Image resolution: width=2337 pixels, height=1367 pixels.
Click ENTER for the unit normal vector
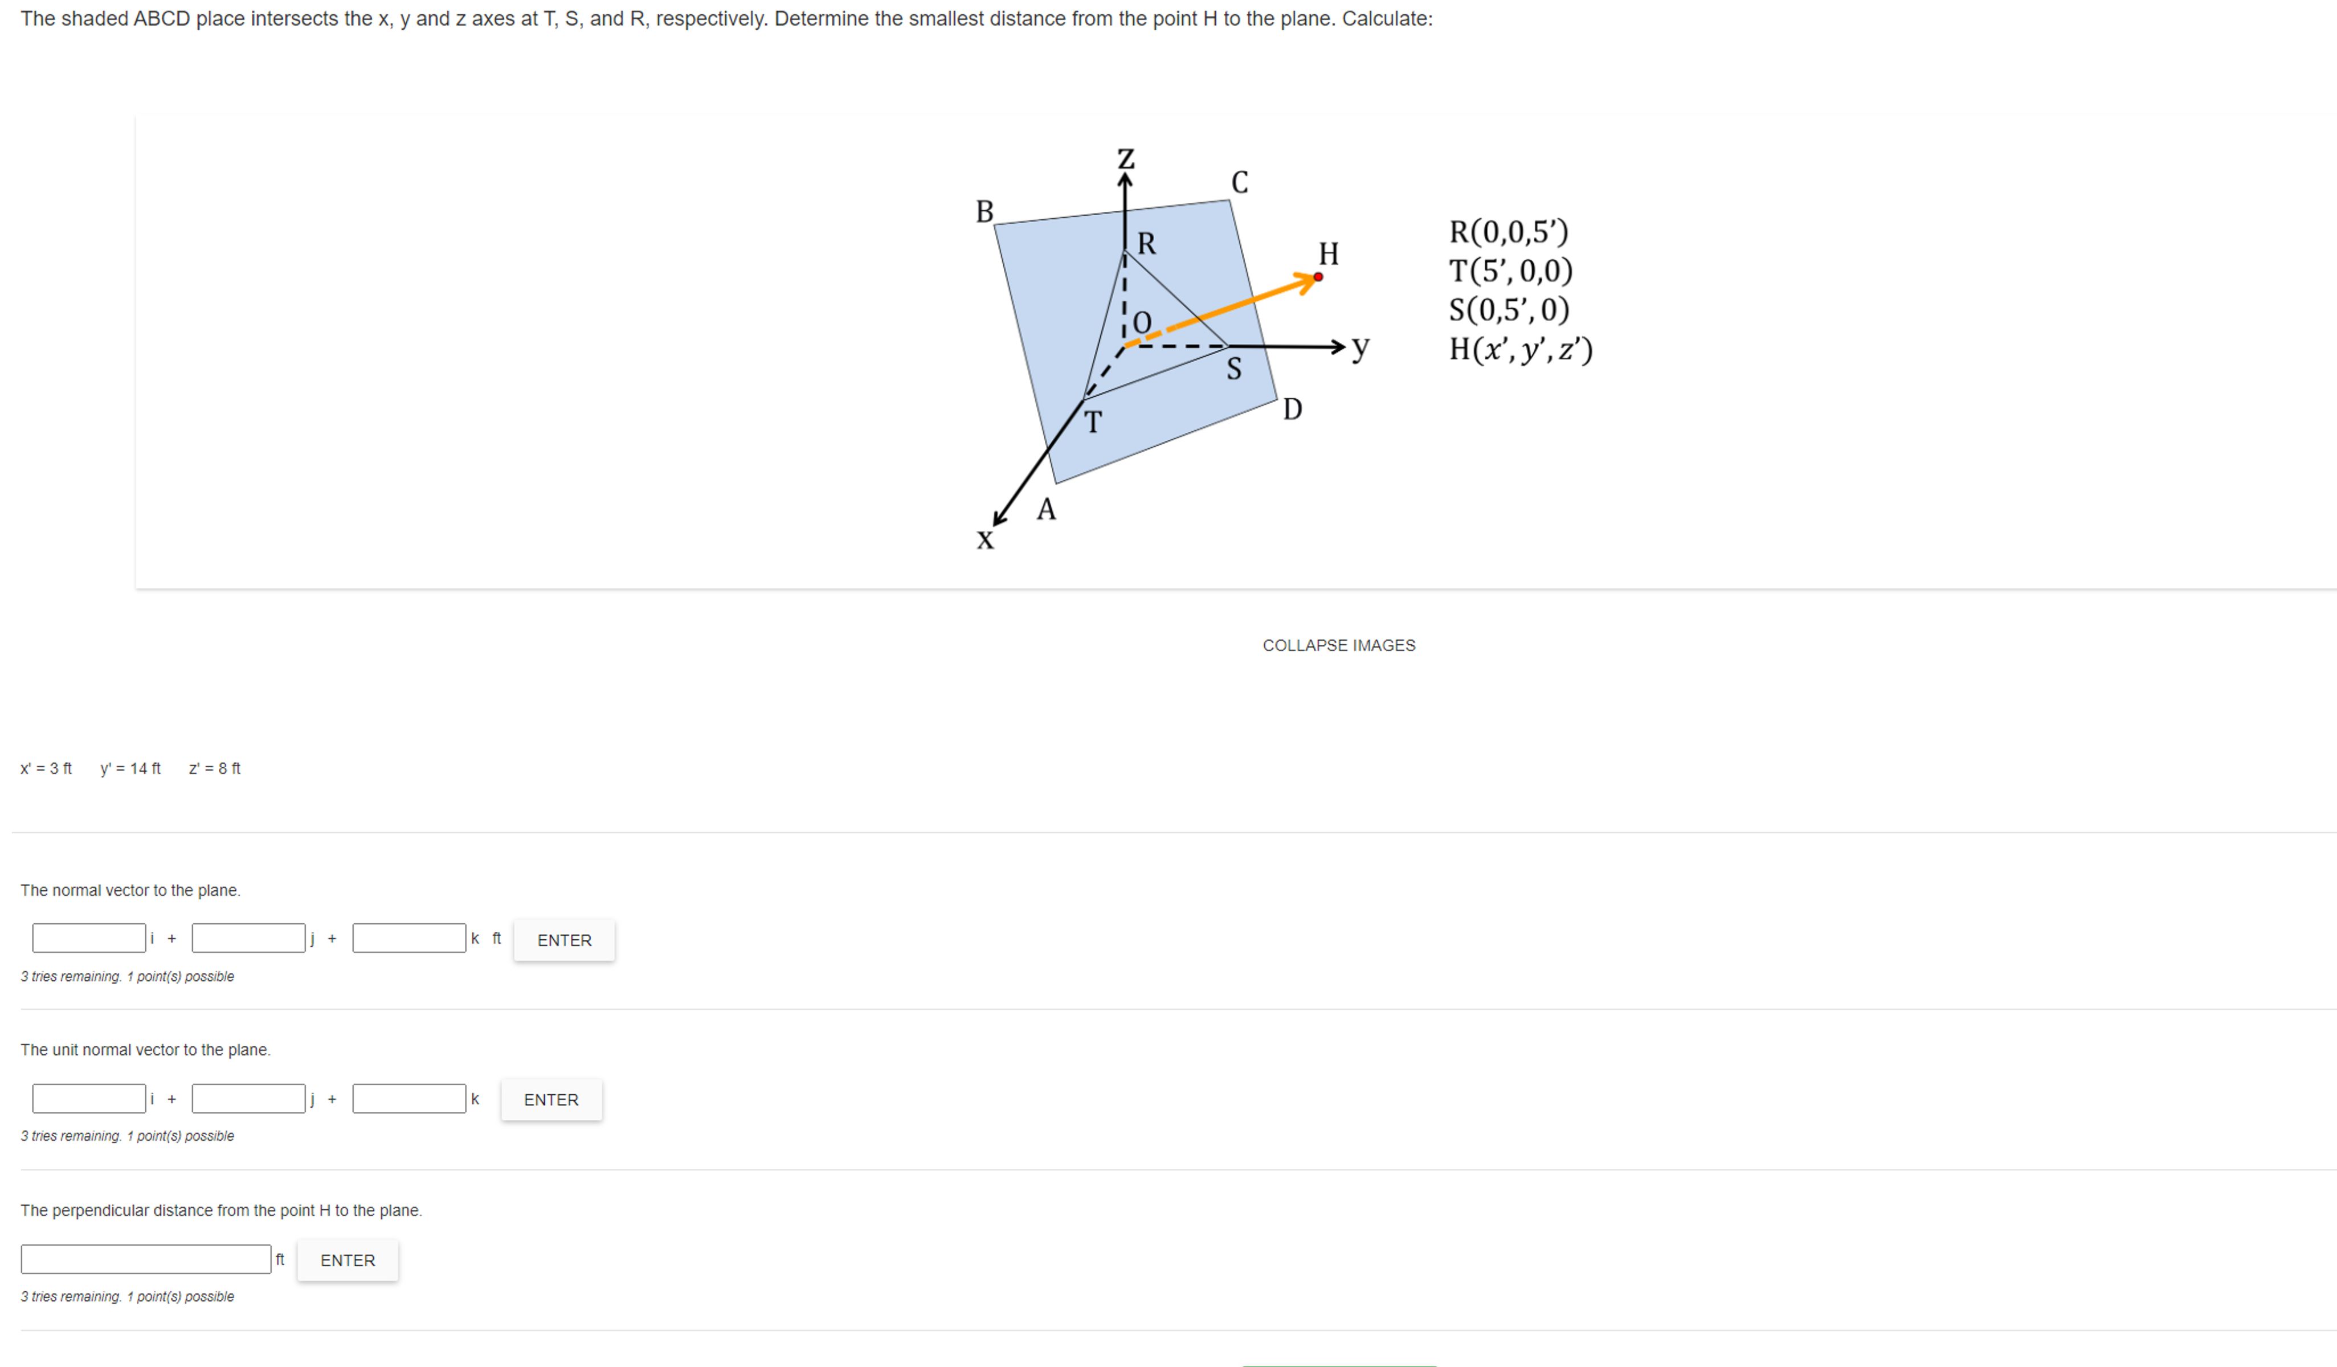551,1099
